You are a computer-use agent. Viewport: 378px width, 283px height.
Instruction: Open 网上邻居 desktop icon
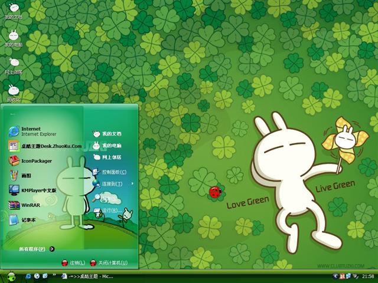click(x=14, y=66)
